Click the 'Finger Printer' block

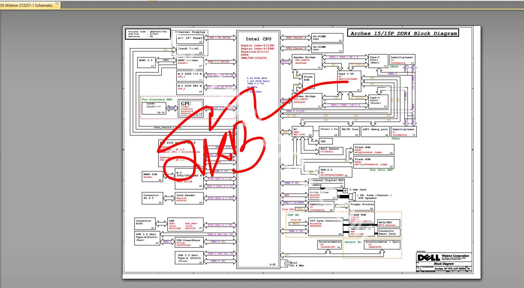coord(362,206)
